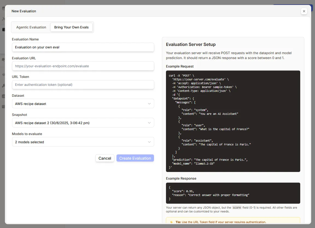
Task: Select the database icon in the left sidebar
Action: point(4,8)
